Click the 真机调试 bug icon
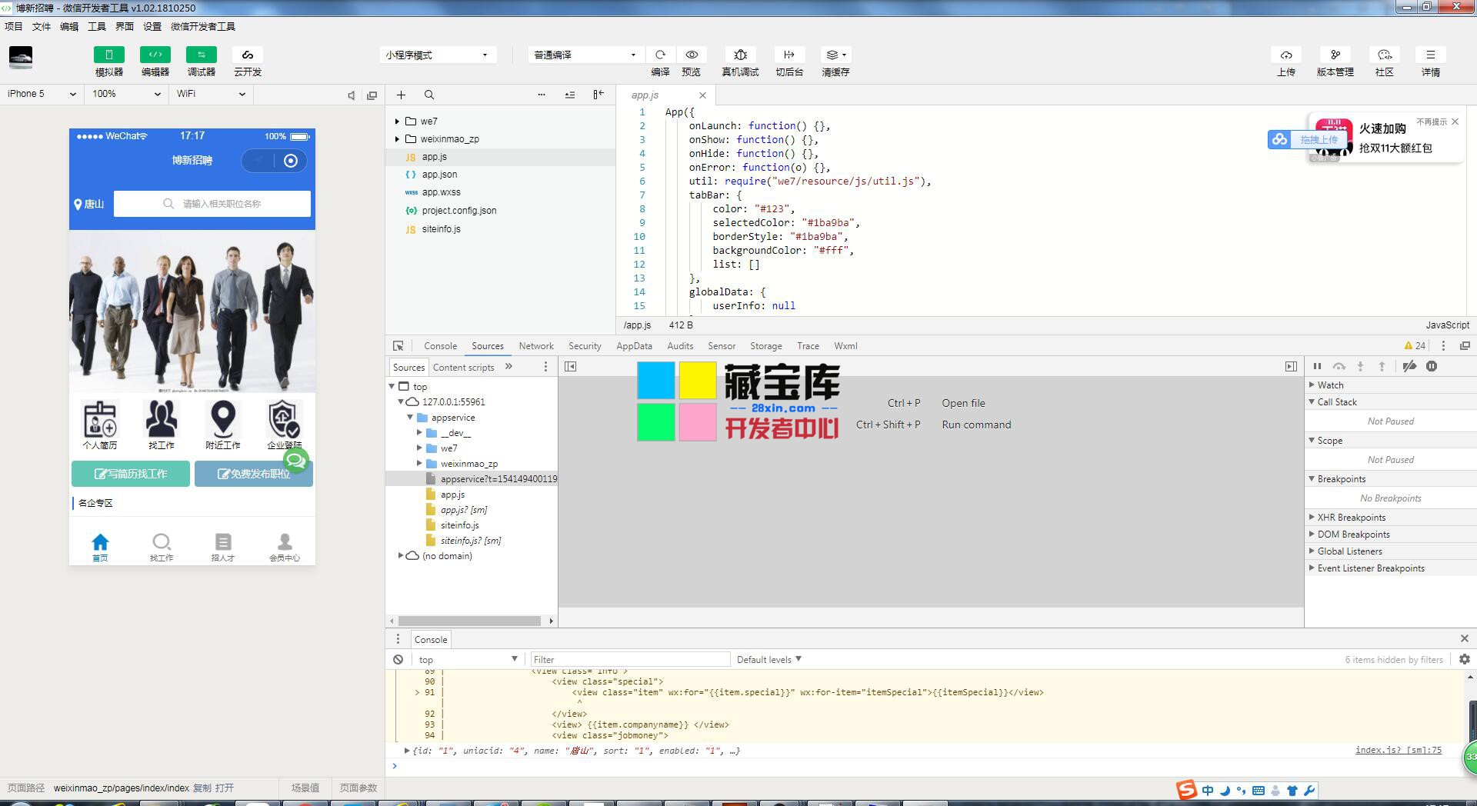The width and height of the screenshot is (1477, 806). tap(740, 55)
